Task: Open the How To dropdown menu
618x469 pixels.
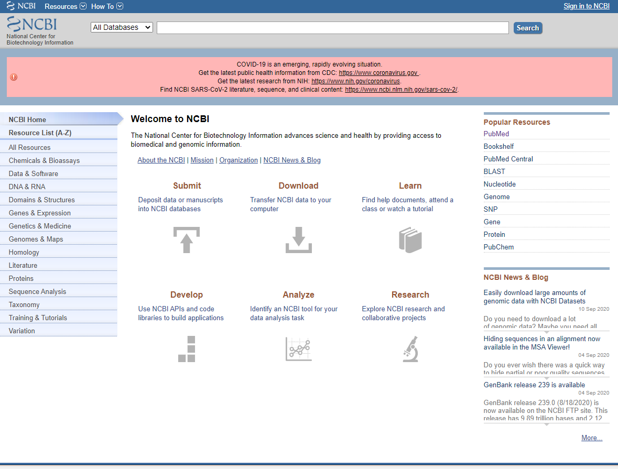Action: [x=107, y=6]
